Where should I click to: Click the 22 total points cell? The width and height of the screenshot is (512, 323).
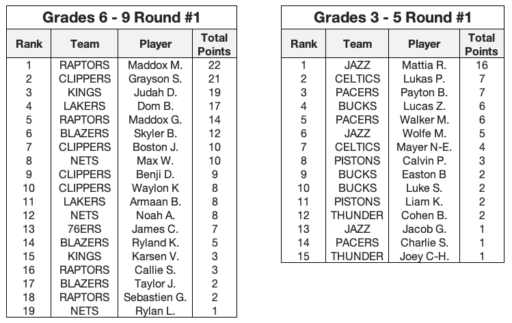click(215, 66)
